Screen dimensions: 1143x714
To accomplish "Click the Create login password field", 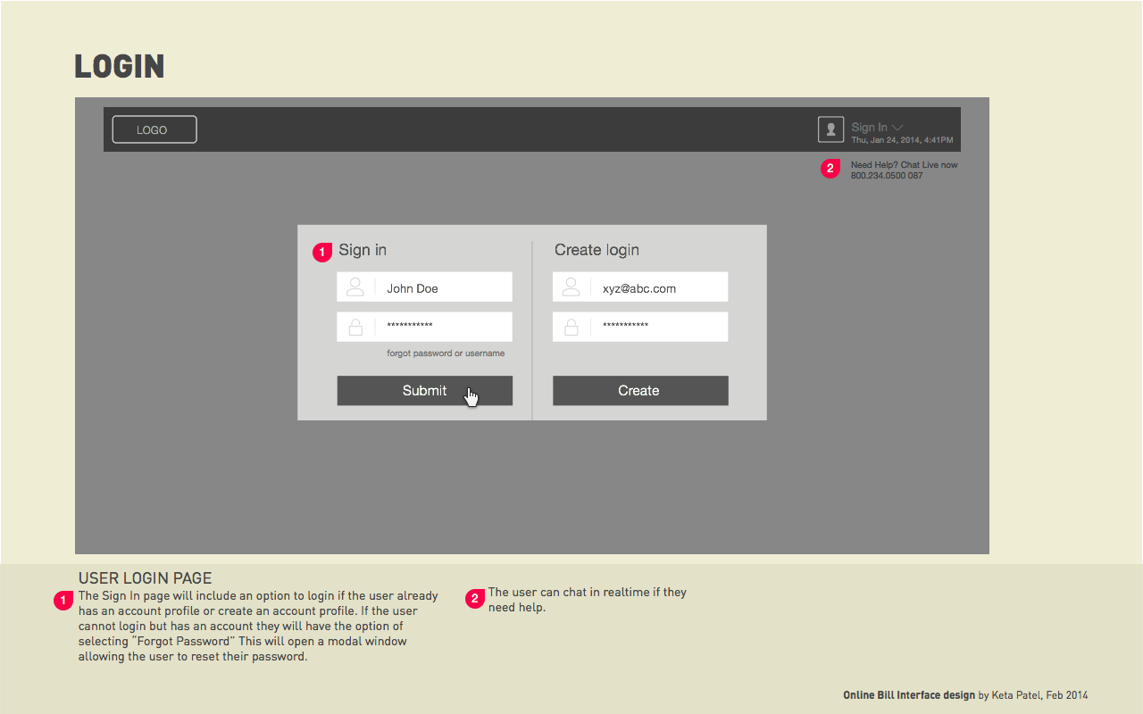I will click(x=640, y=327).
